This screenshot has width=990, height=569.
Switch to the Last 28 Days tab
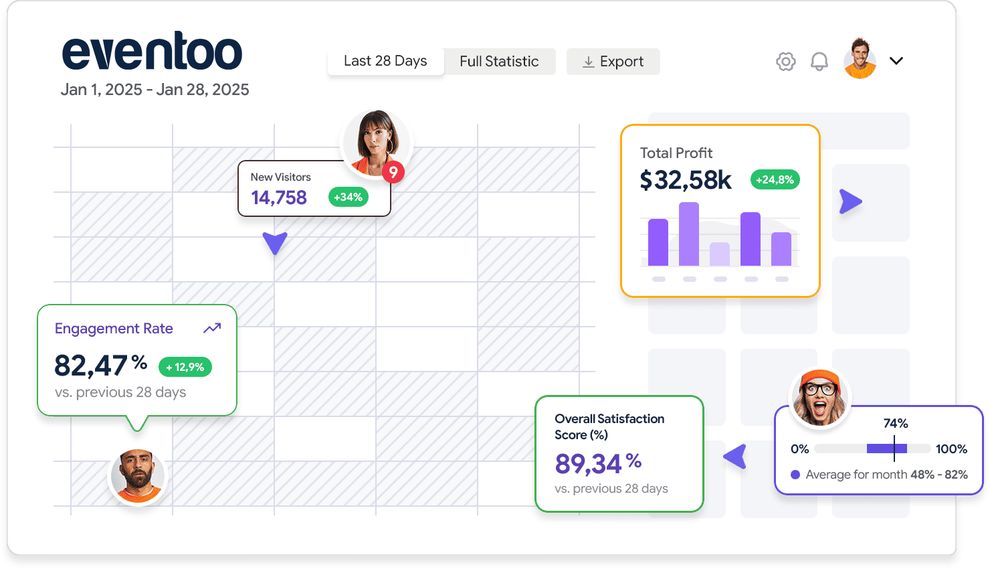click(x=385, y=61)
